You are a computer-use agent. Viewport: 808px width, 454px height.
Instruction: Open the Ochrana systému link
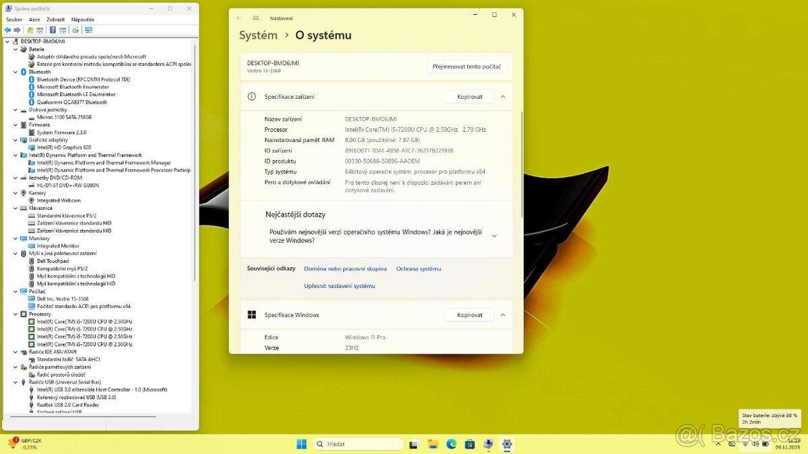tap(418, 268)
